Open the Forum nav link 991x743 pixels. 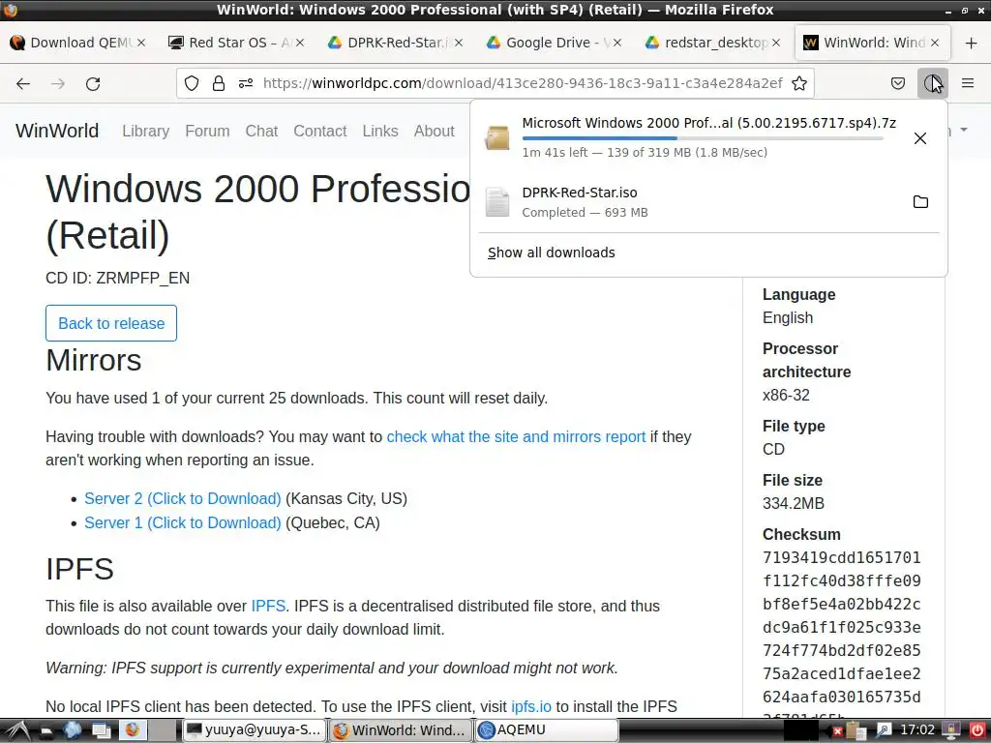207,131
